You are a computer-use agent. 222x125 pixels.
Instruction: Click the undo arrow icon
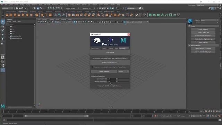(25, 8)
